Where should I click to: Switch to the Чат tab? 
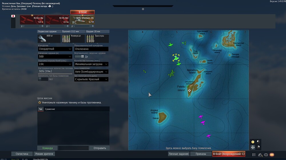41,109
